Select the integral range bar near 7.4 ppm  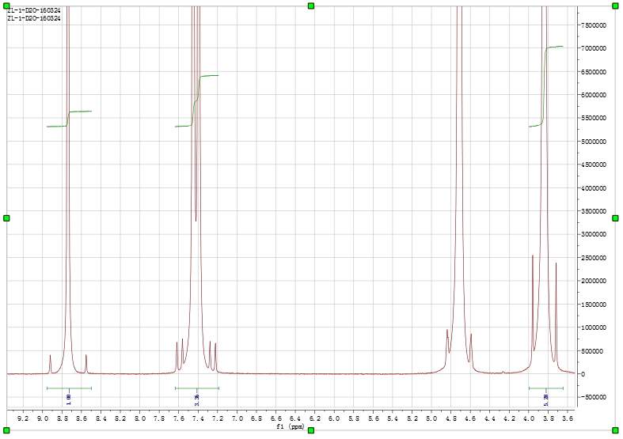[x=197, y=388]
